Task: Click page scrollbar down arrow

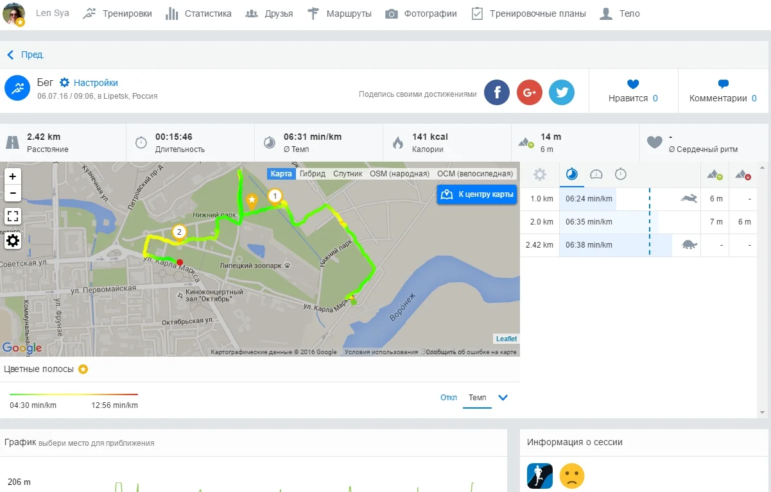Action: click(x=762, y=412)
